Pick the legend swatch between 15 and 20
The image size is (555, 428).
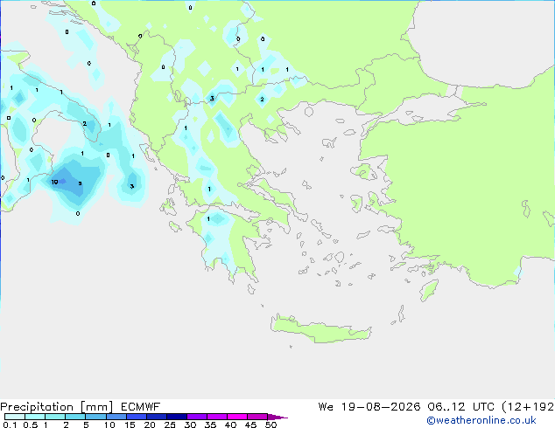coord(136,417)
